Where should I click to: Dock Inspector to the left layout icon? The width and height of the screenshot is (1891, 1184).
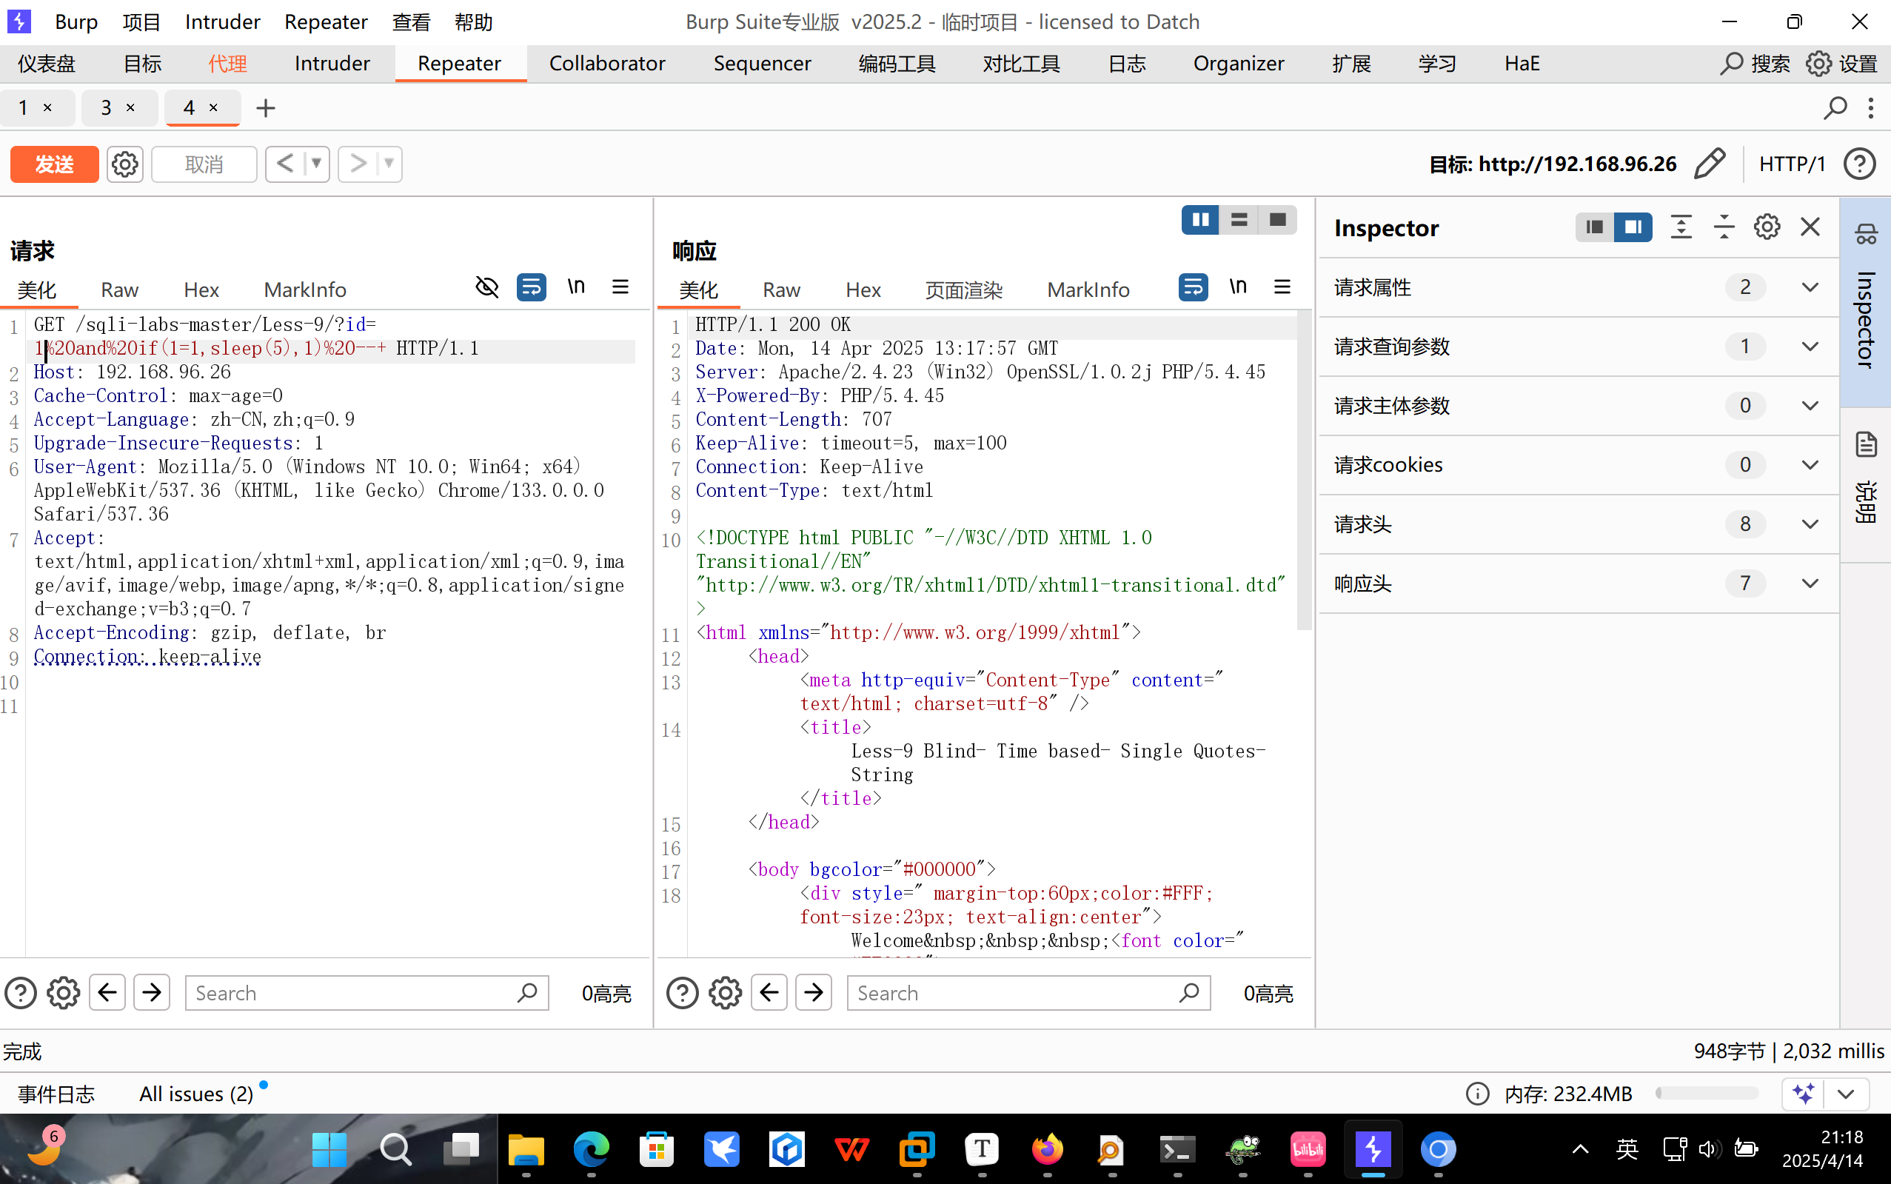pos(1594,227)
